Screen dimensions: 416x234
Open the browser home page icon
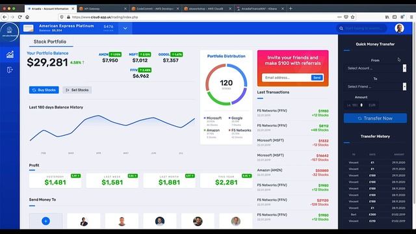click(x=27, y=17)
